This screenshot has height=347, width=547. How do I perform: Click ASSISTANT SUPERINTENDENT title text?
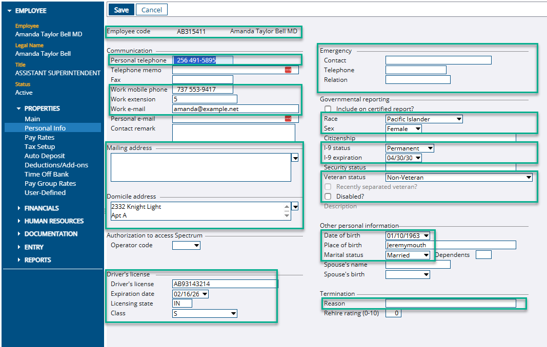click(x=57, y=73)
